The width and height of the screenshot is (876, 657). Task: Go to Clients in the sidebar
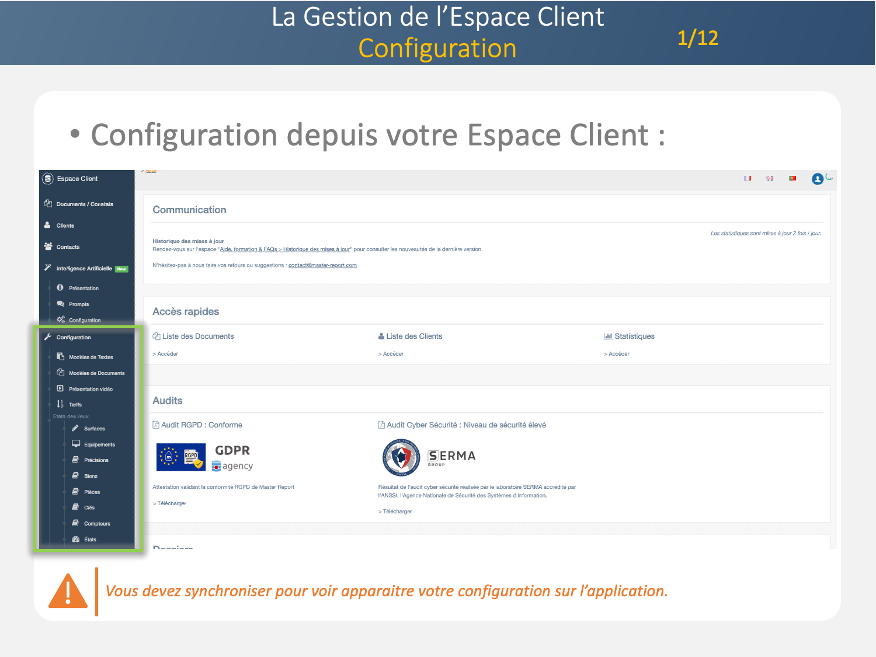click(x=65, y=225)
